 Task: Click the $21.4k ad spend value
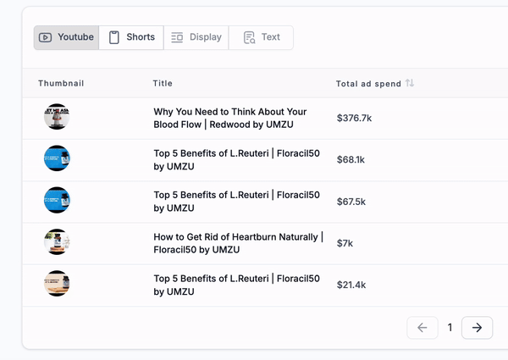tap(351, 285)
